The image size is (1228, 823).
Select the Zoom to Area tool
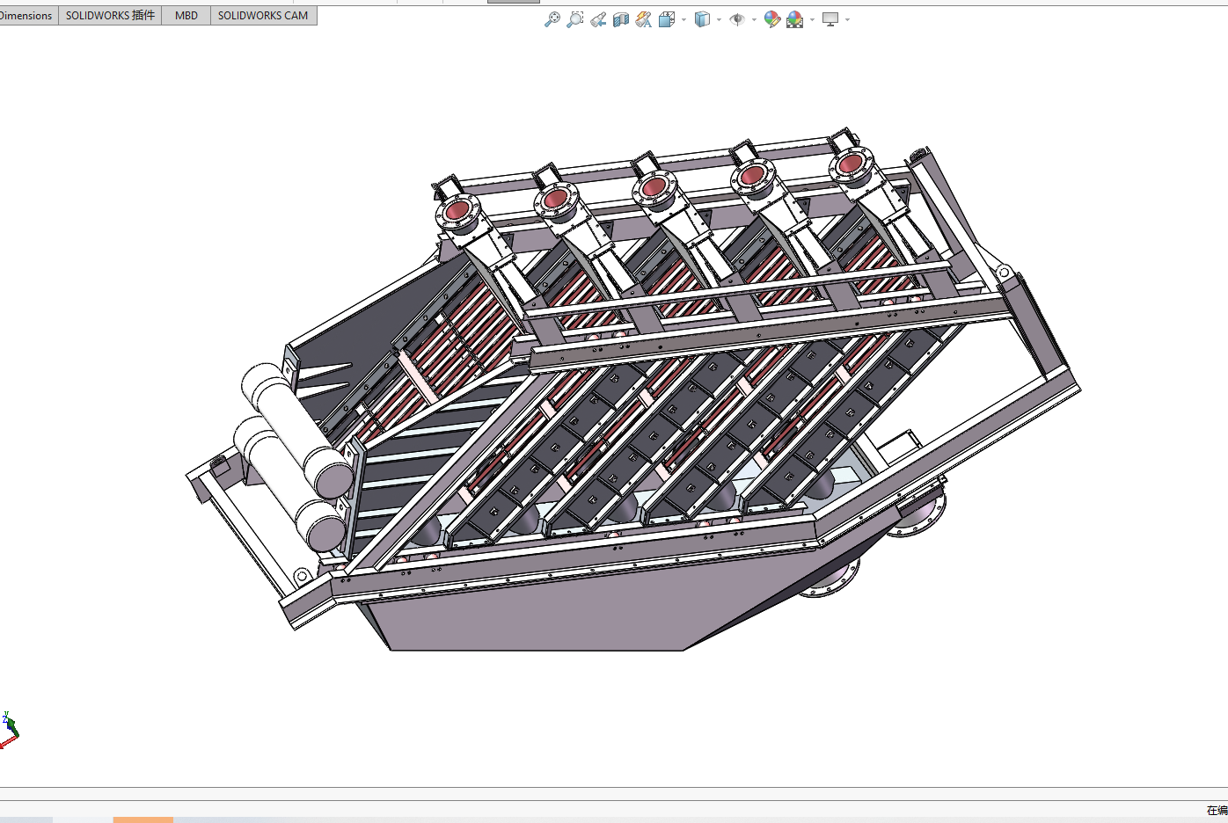574,19
